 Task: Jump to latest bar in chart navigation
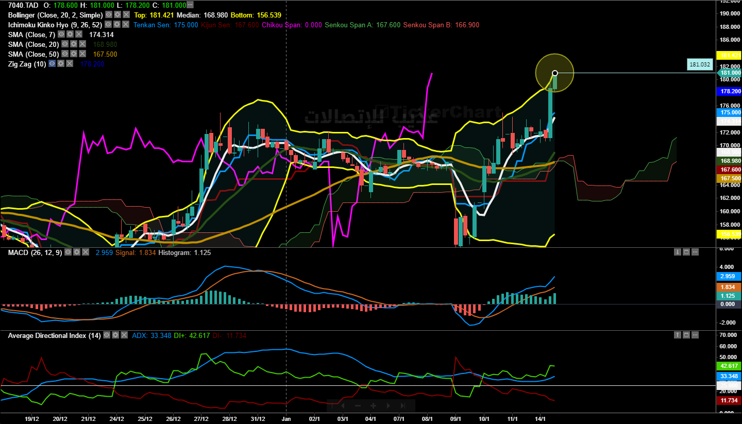pos(403,405)
